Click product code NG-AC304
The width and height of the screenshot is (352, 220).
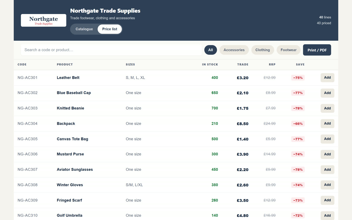click(x=28, y=124)
